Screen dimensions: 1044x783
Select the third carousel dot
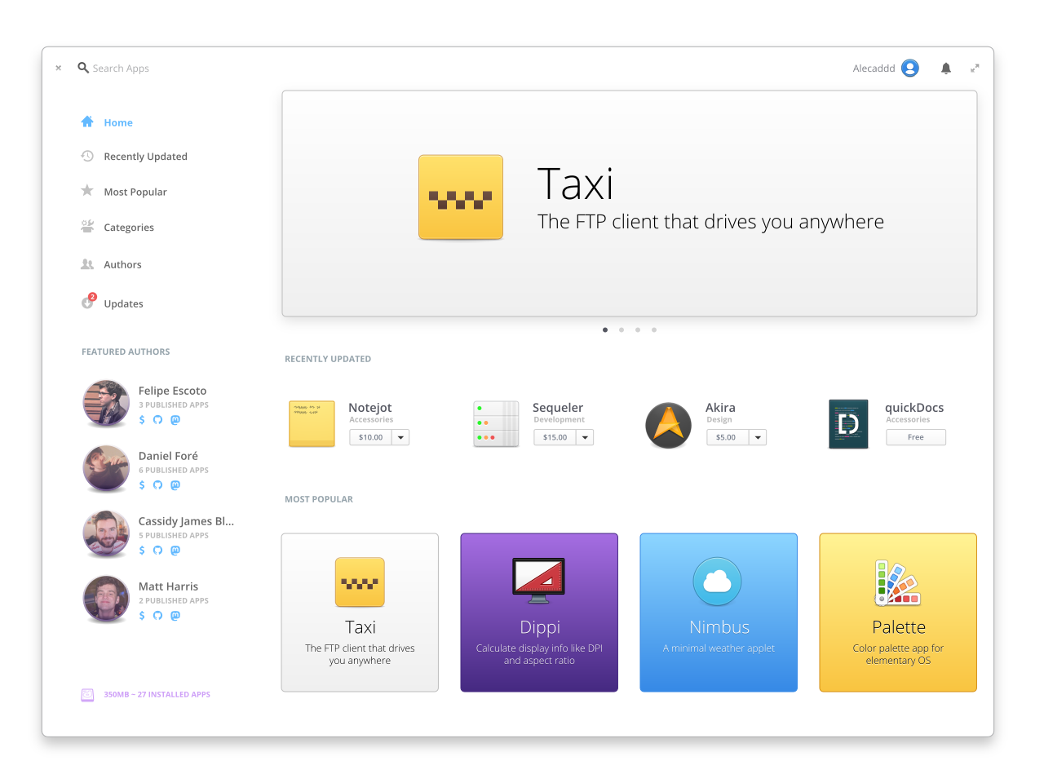tap(638, 330)
